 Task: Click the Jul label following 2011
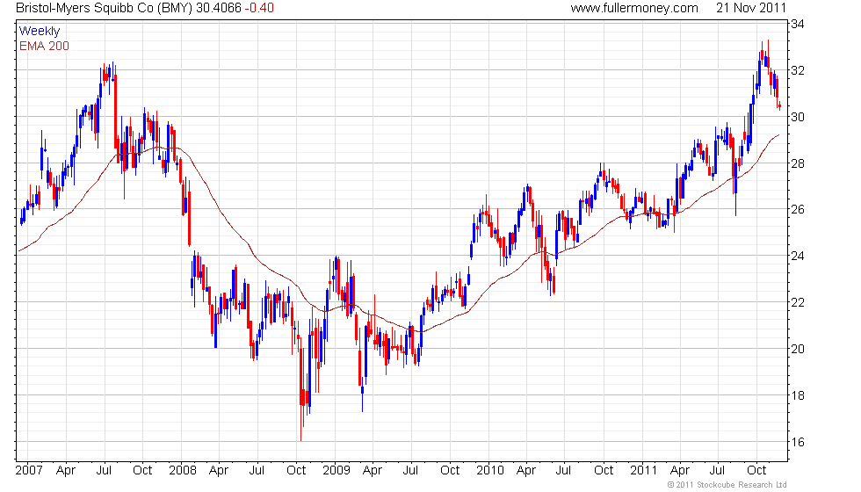[718, 471]
